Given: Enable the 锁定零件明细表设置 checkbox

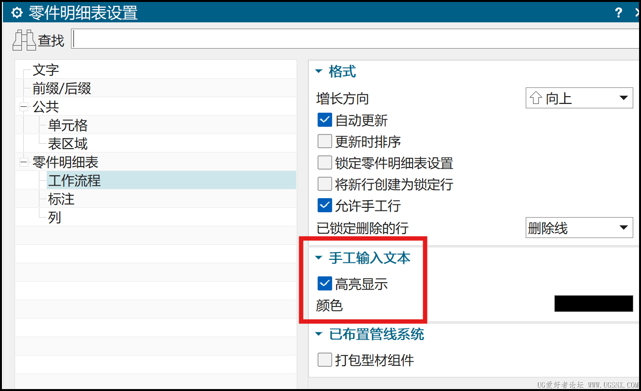Looking at the screenshot, I should pos(324,163).
